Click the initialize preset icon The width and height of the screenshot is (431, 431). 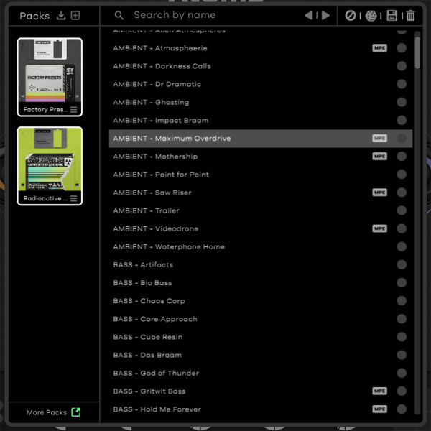tap(351, 16)
